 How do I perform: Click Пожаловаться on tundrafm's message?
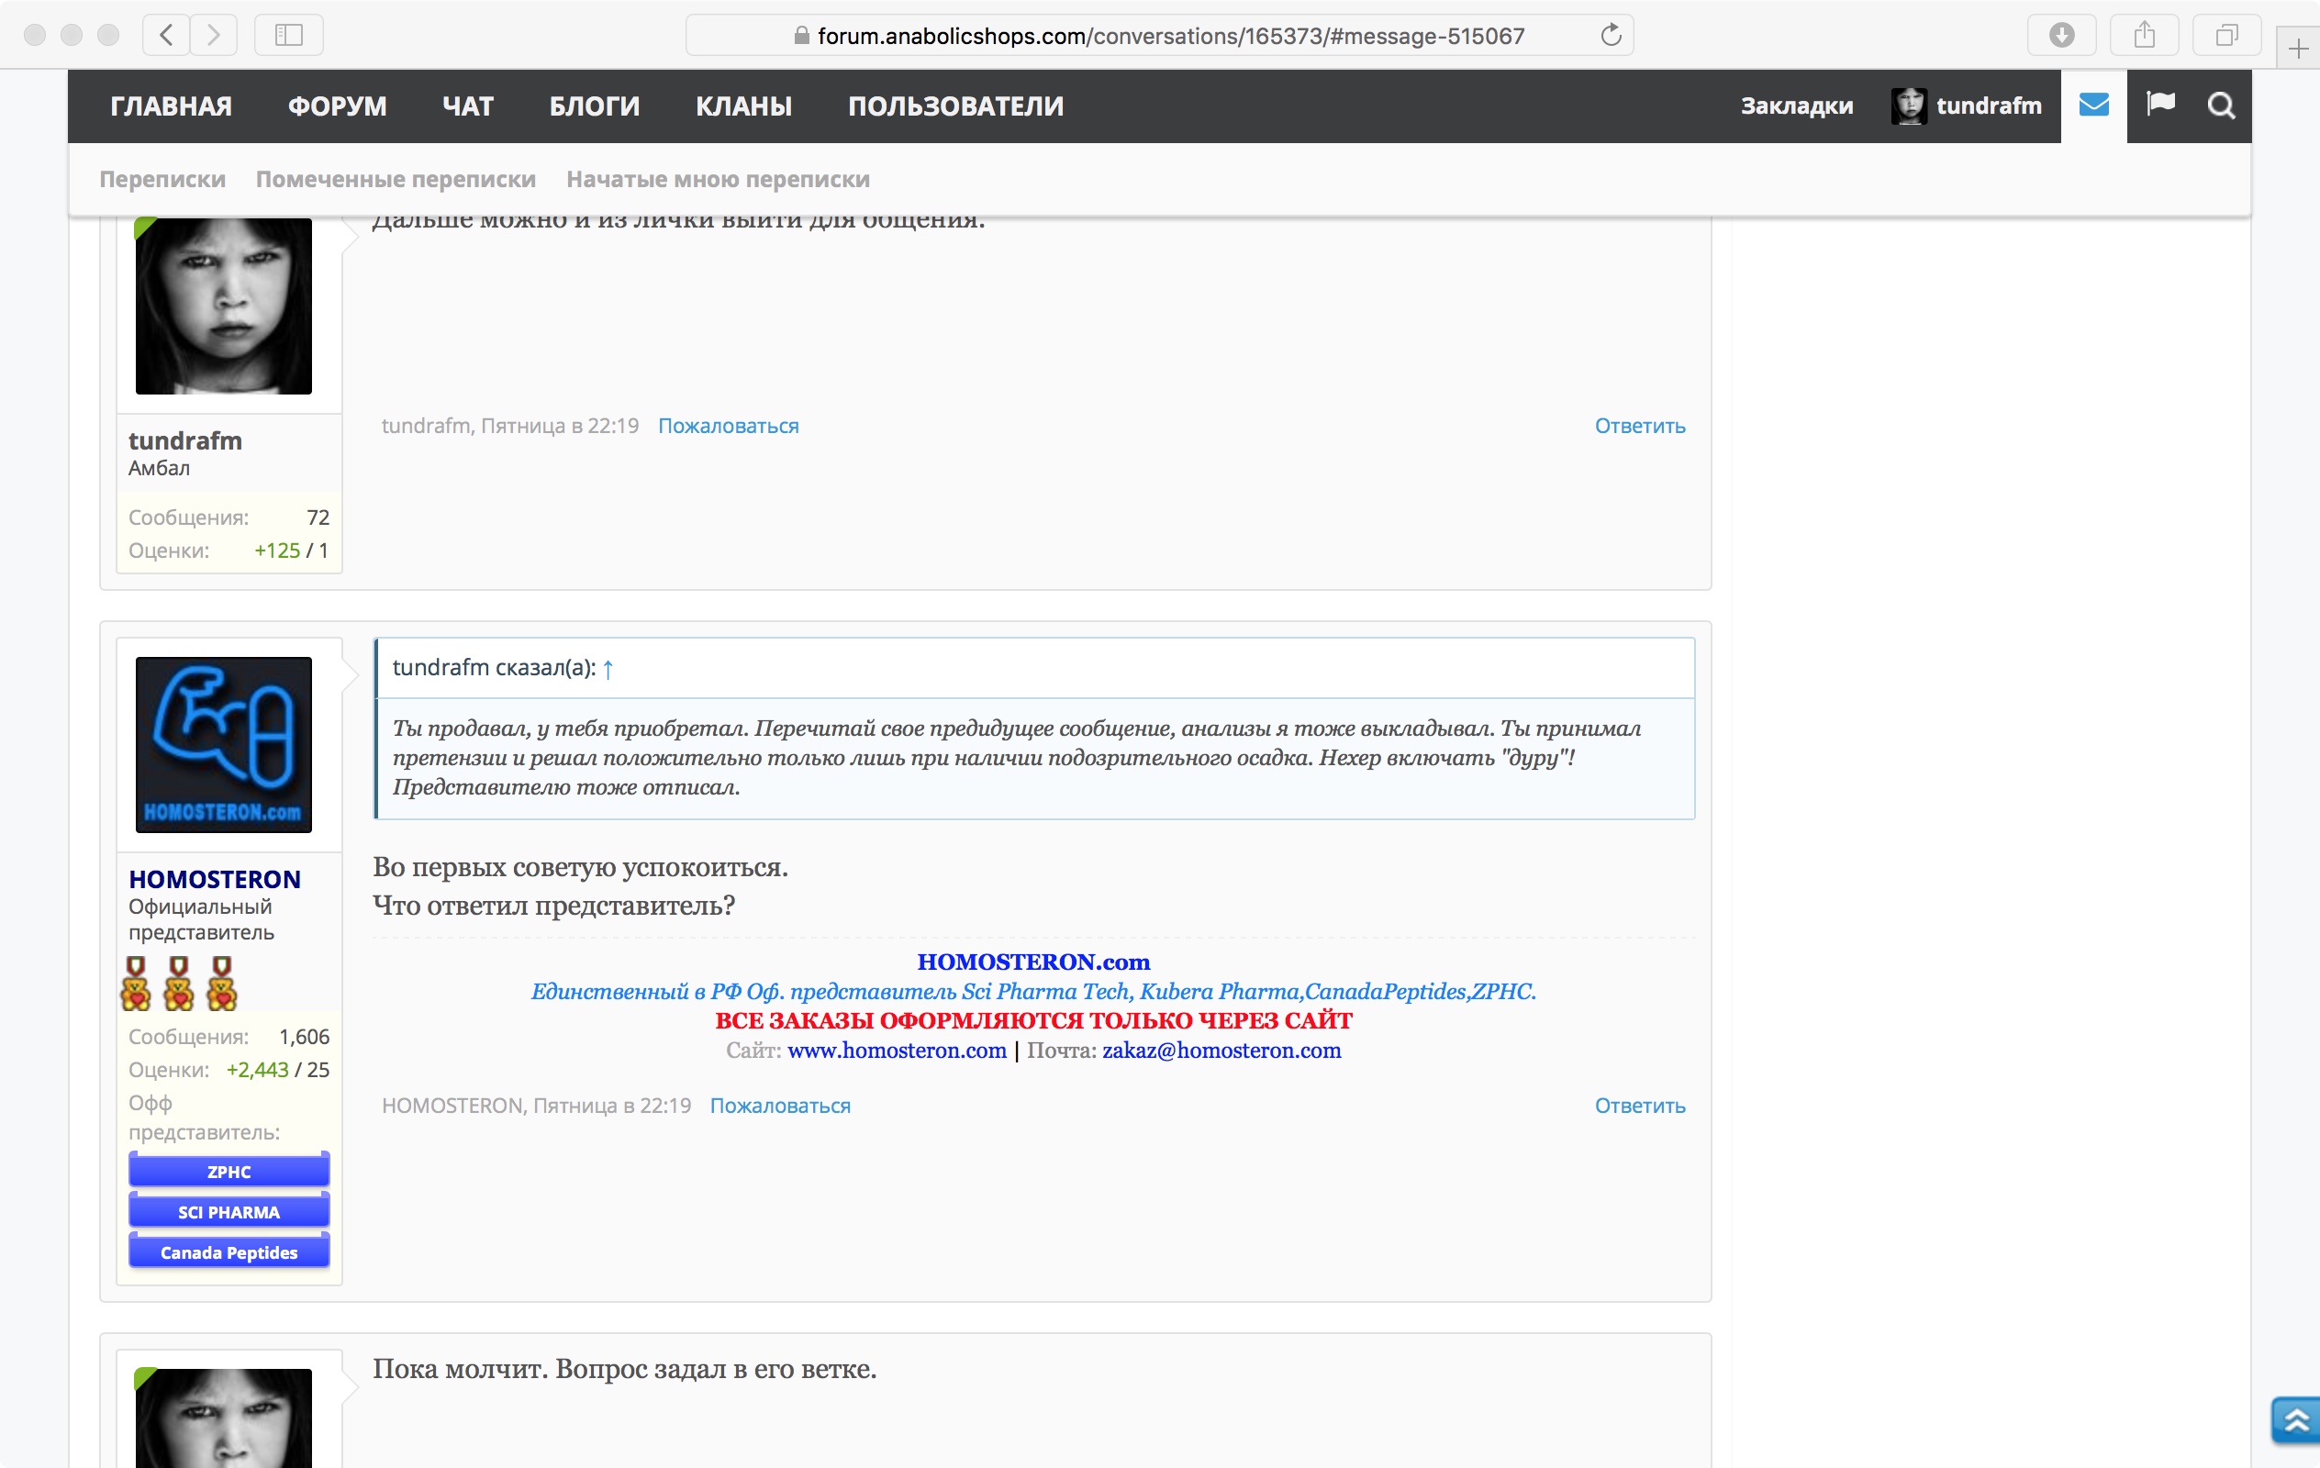[728, 426]
